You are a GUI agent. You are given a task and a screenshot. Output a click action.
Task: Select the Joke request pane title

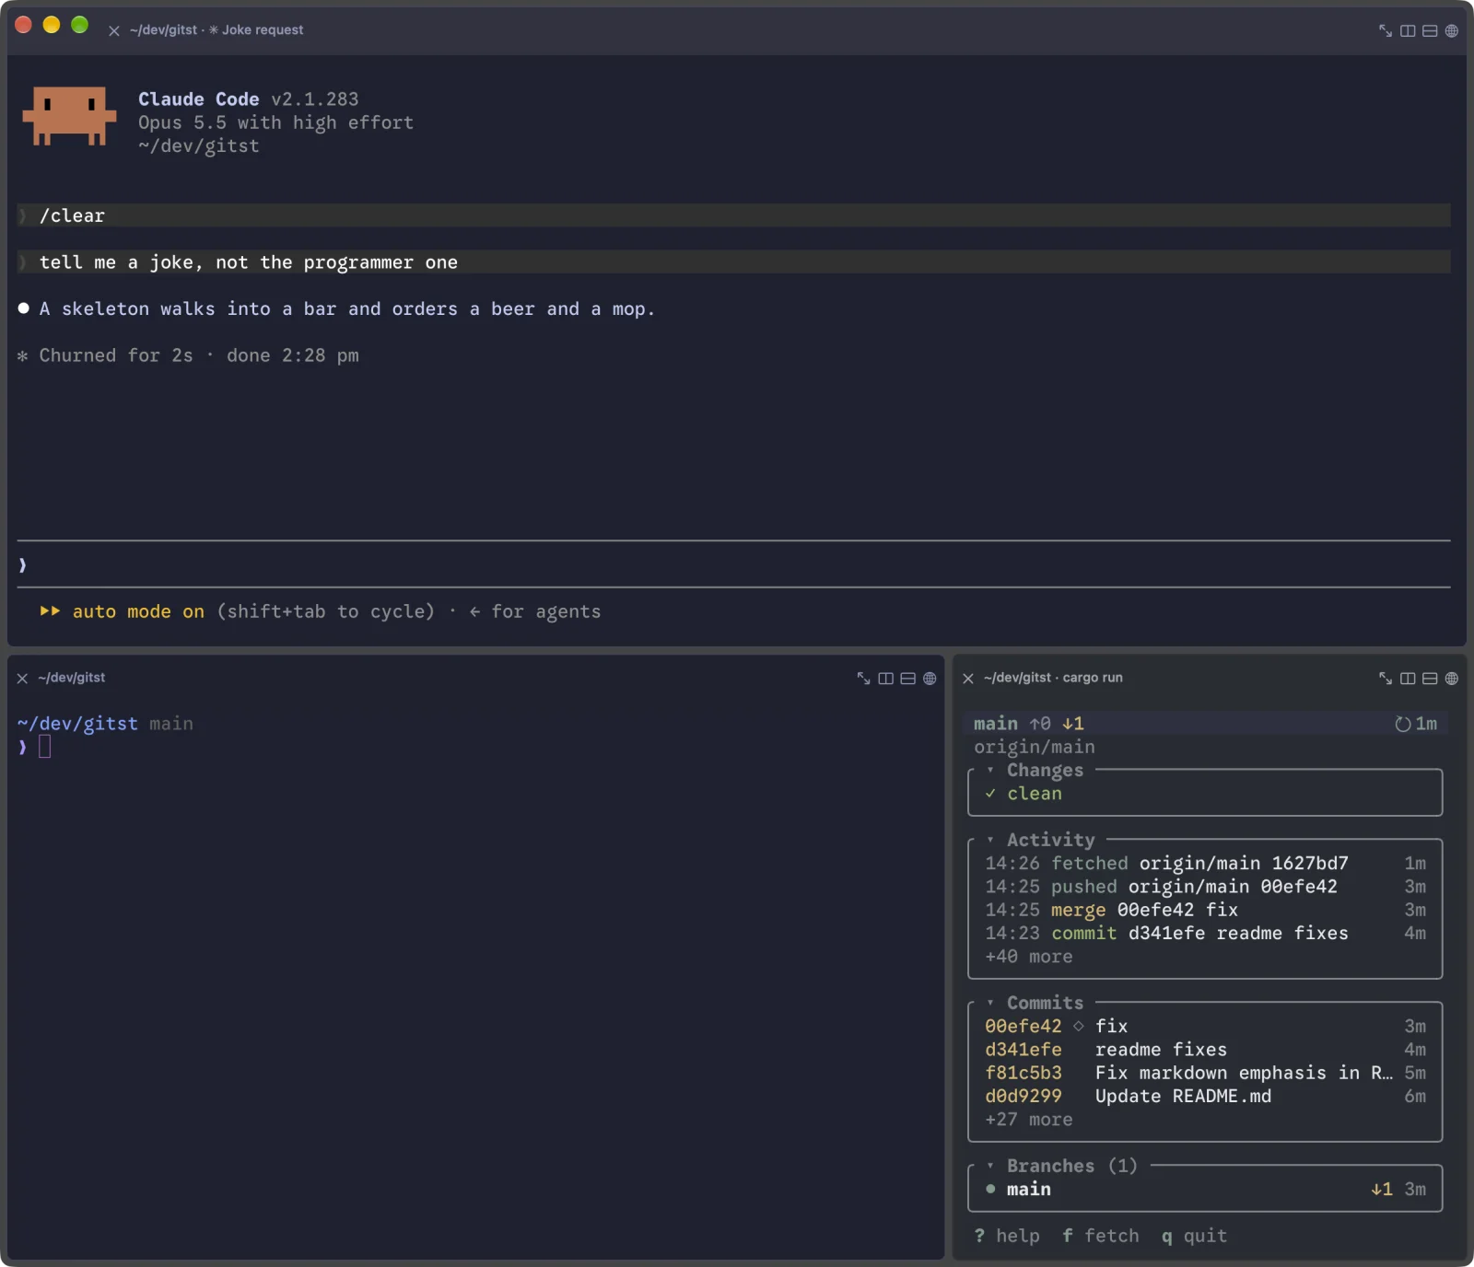tap(216, 30)
